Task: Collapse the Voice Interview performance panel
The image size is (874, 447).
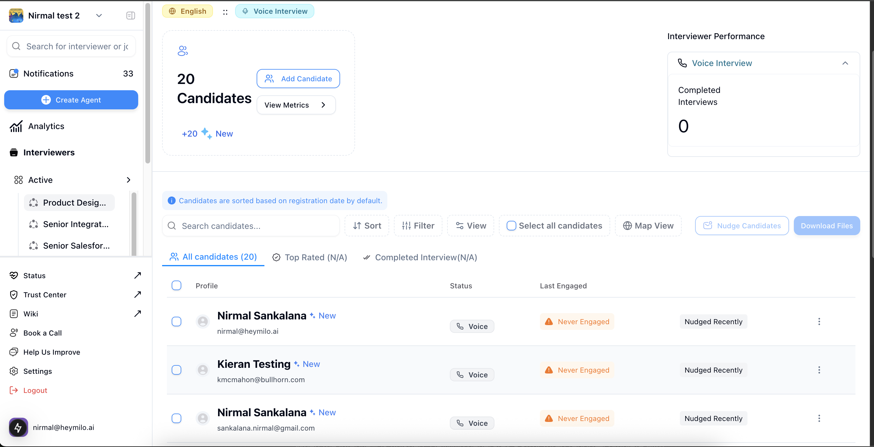Action: coord(845,63)
